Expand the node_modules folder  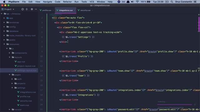pyautogui.click(x=4, y=35)
